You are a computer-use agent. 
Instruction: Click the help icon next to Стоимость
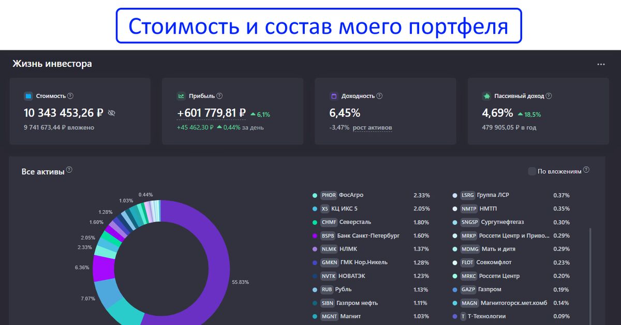[70, 96]
